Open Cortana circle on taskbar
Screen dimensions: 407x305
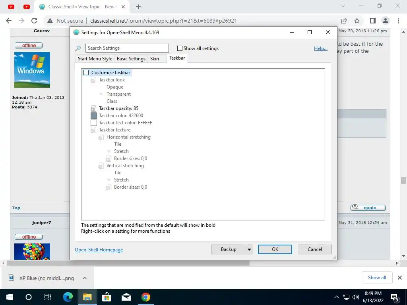pyautogui.click(x=29, y=297)
